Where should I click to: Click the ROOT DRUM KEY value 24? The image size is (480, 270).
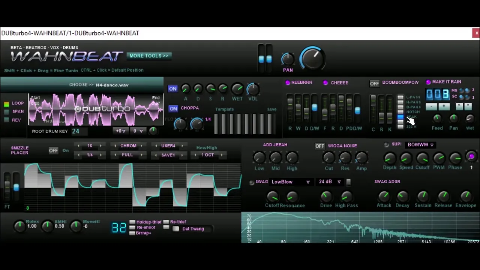coord(76,131)
